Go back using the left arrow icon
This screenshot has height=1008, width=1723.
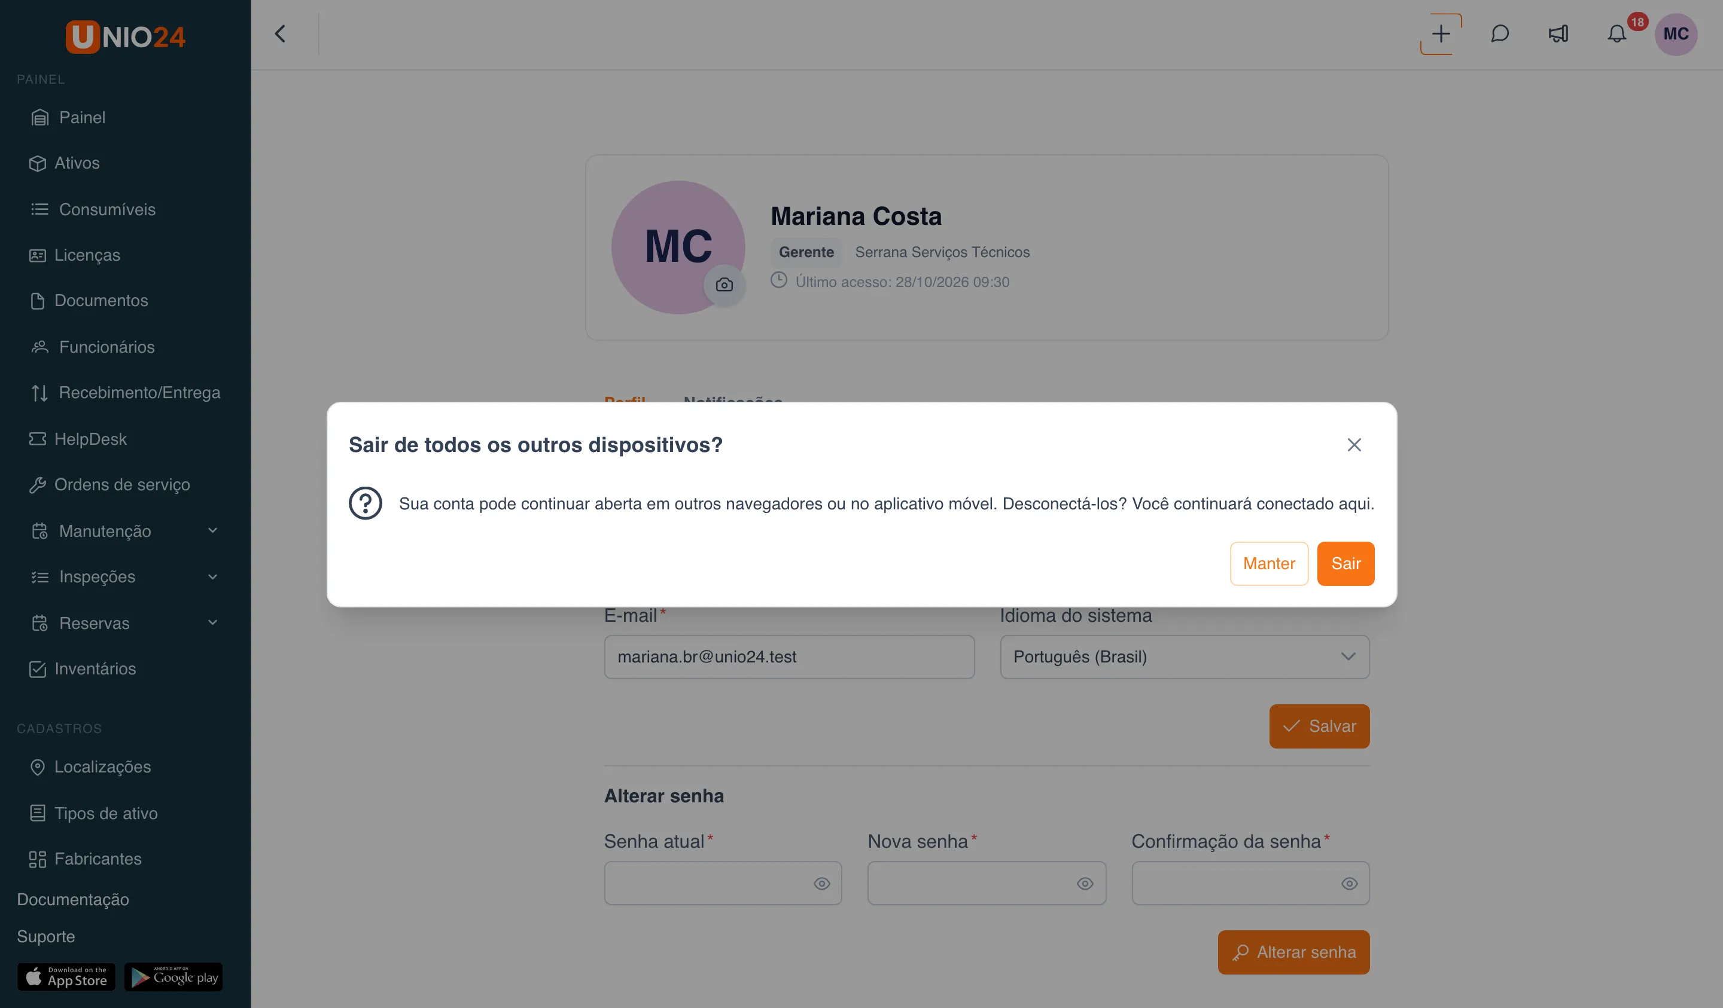(281, 34)
